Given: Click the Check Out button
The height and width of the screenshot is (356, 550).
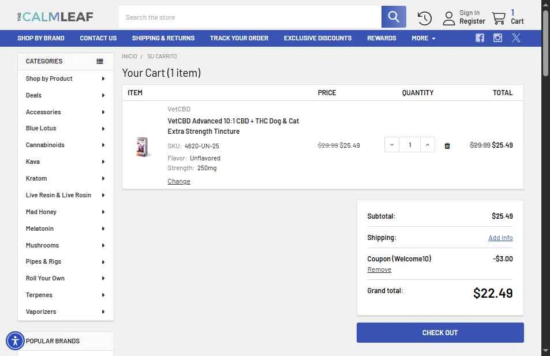Looking at the screenshot, I should 440,332.
